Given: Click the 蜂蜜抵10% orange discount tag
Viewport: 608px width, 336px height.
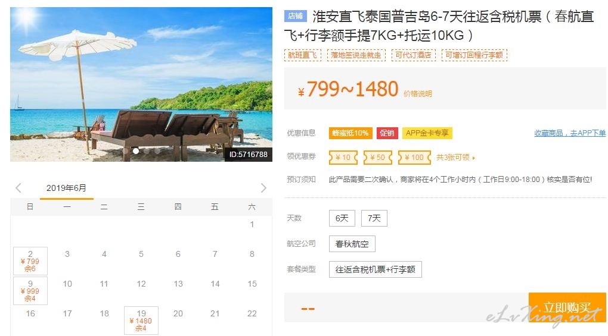Looking at the screenshot, I should pos(350,133).
